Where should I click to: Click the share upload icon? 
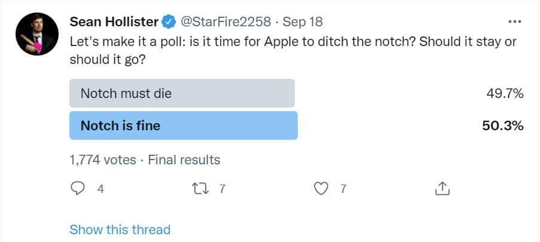coord(441,189)
